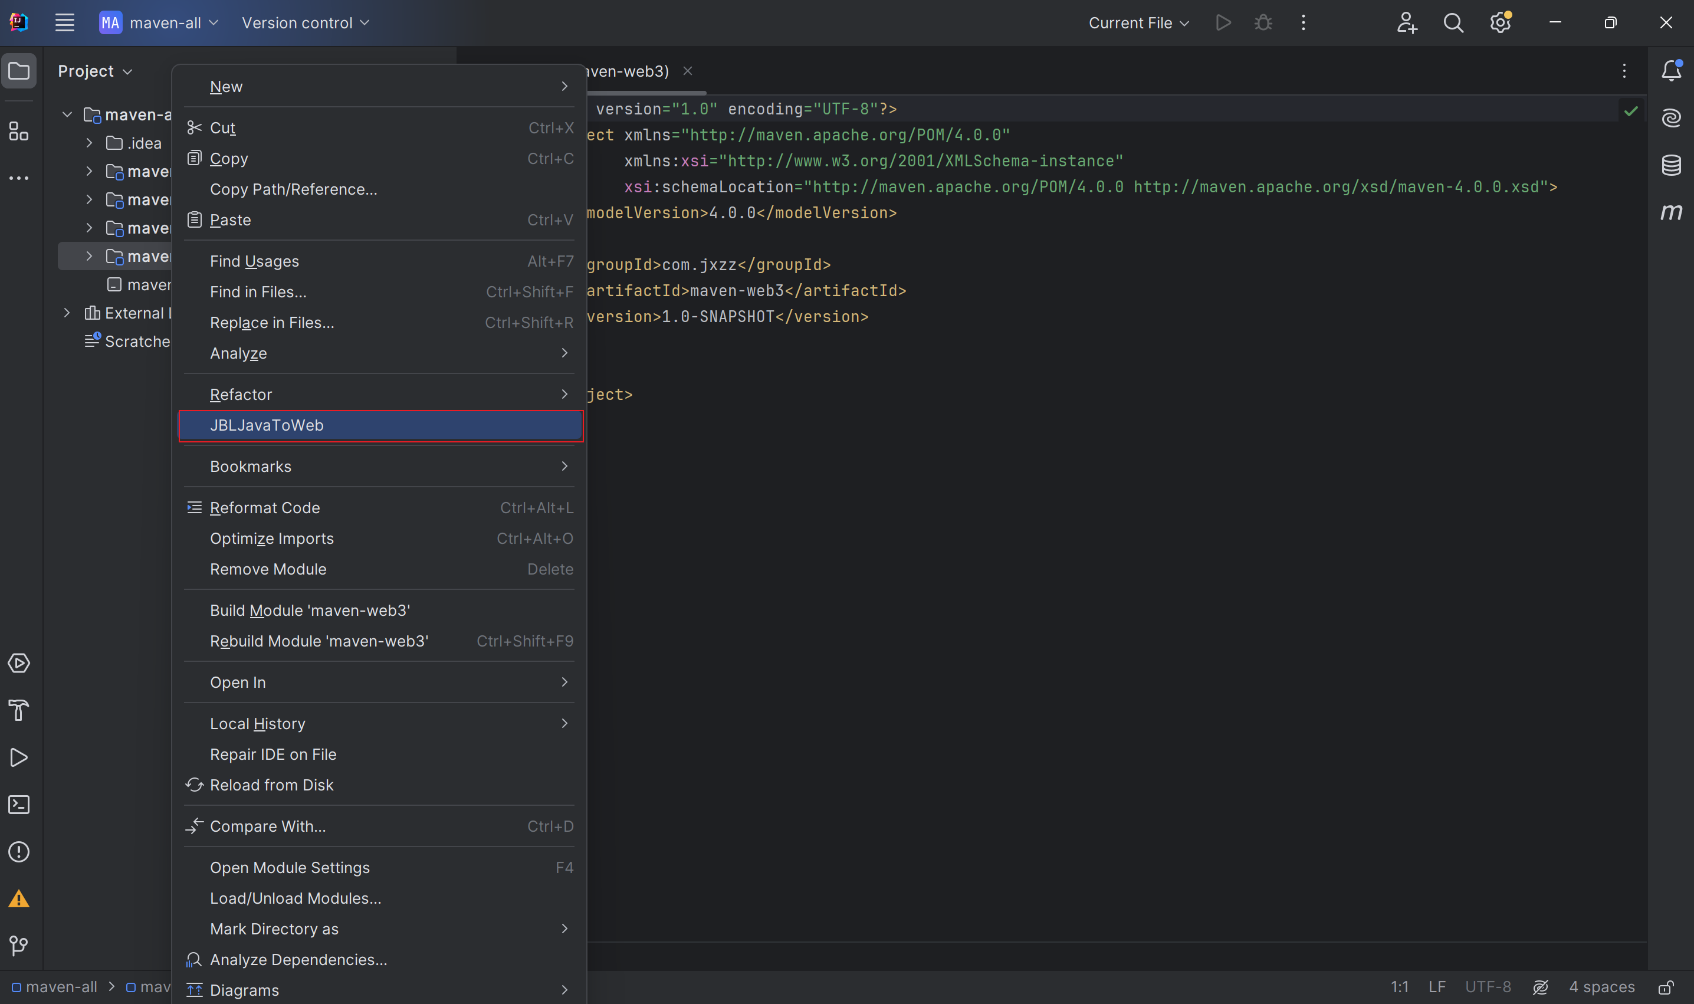Collapse the maven-all project tree node

click(x=66, y=114)
